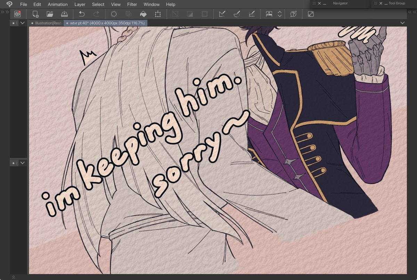
Task: Open the Edit menu
Action: (37, 5)
